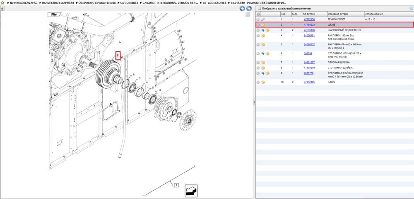Open HARVESTING EQUIPMENT breadcrumb
Viewport: 414px width, 199px height.
pos(57,2)
